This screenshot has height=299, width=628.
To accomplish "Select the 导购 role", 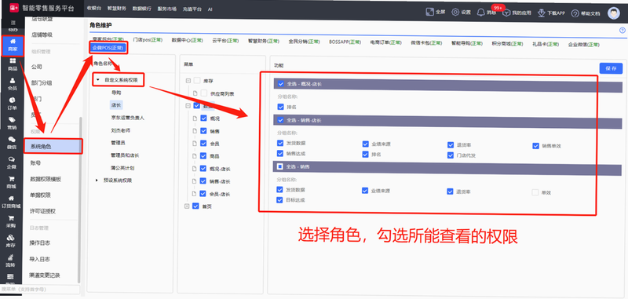I will [x=116, y=93].
